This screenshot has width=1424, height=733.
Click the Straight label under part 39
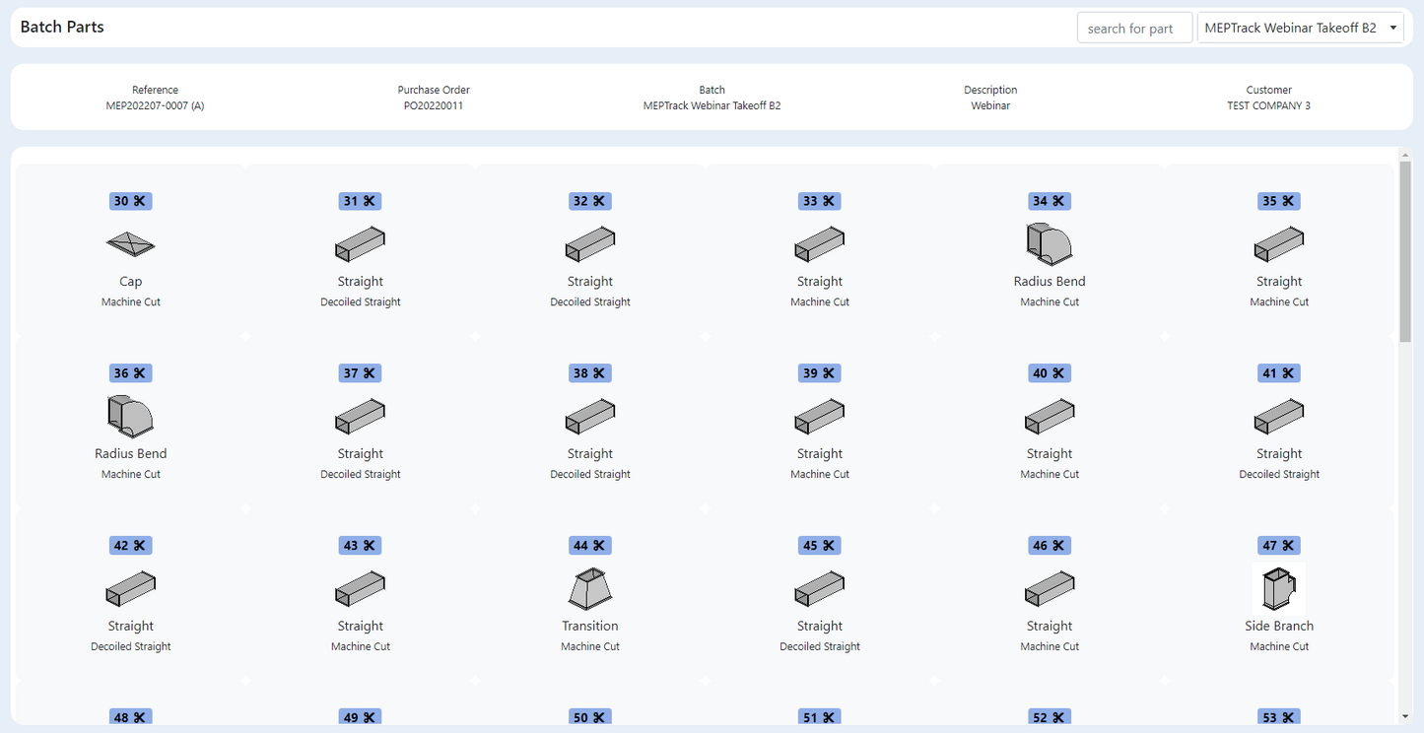pyautogui.click(x=819, y=454)
